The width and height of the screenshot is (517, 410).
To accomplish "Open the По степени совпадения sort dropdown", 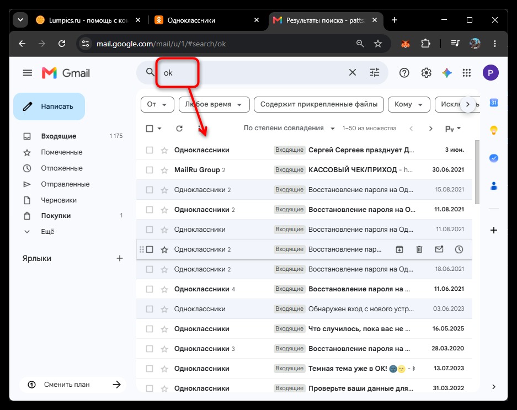I will (x=289, y=129).
